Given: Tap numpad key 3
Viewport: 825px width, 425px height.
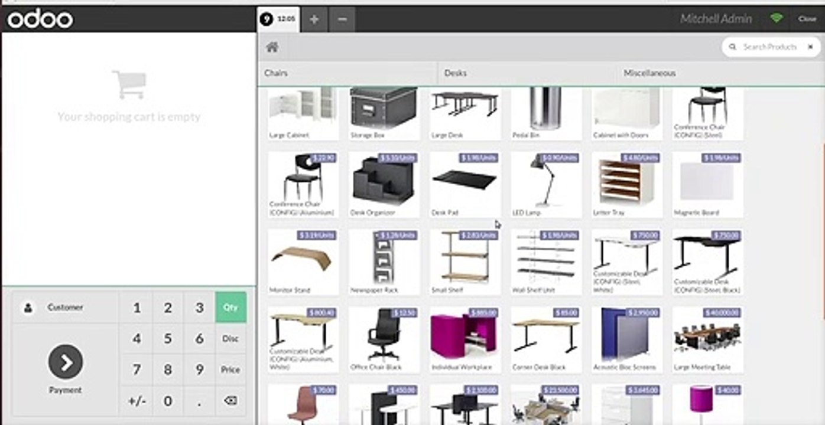Looking at the screenshot, I should [199, 308].
